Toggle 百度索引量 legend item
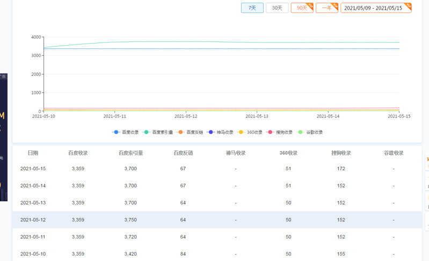The image size is (429, 261). [x=158, y=132]
